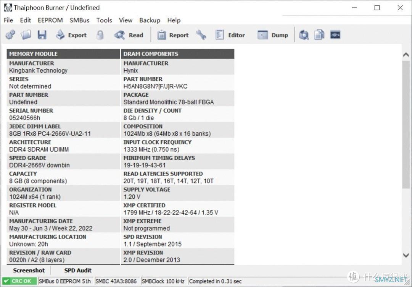The image size is (412, 287).
Task: Click the gears settings toolbar icon
Action: click(11, 35)
